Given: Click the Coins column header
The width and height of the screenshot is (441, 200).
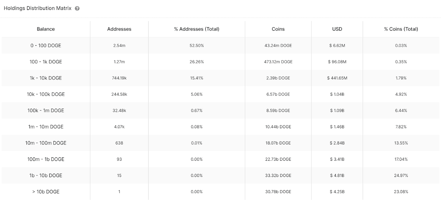Looking at the screenshot, I should (x=278, y=29).
